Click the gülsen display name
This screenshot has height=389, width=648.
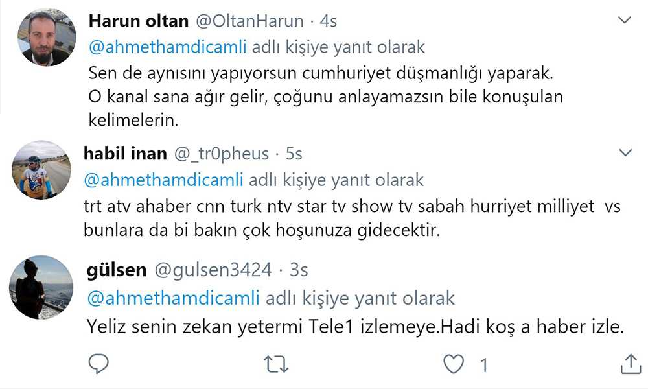[x=116, y=270]
